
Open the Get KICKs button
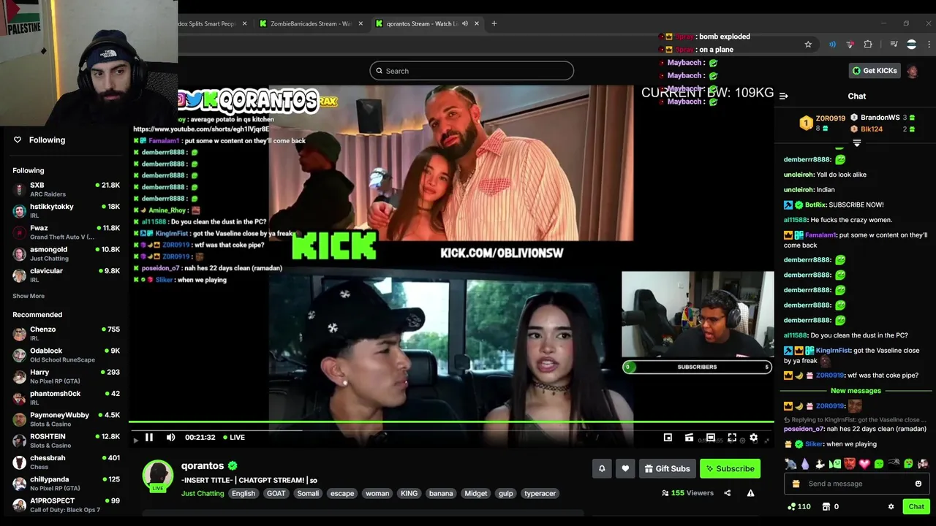click(874, 71)
